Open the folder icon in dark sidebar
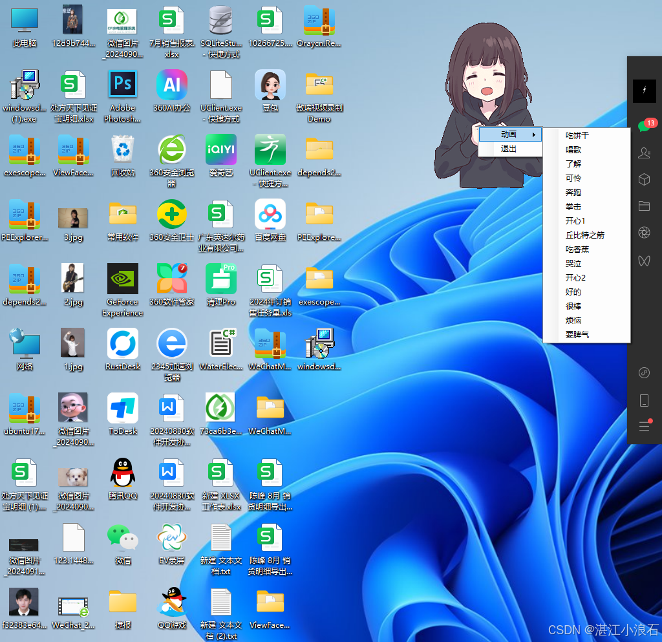Screen dimensions: 662x642 click(645, 206)
